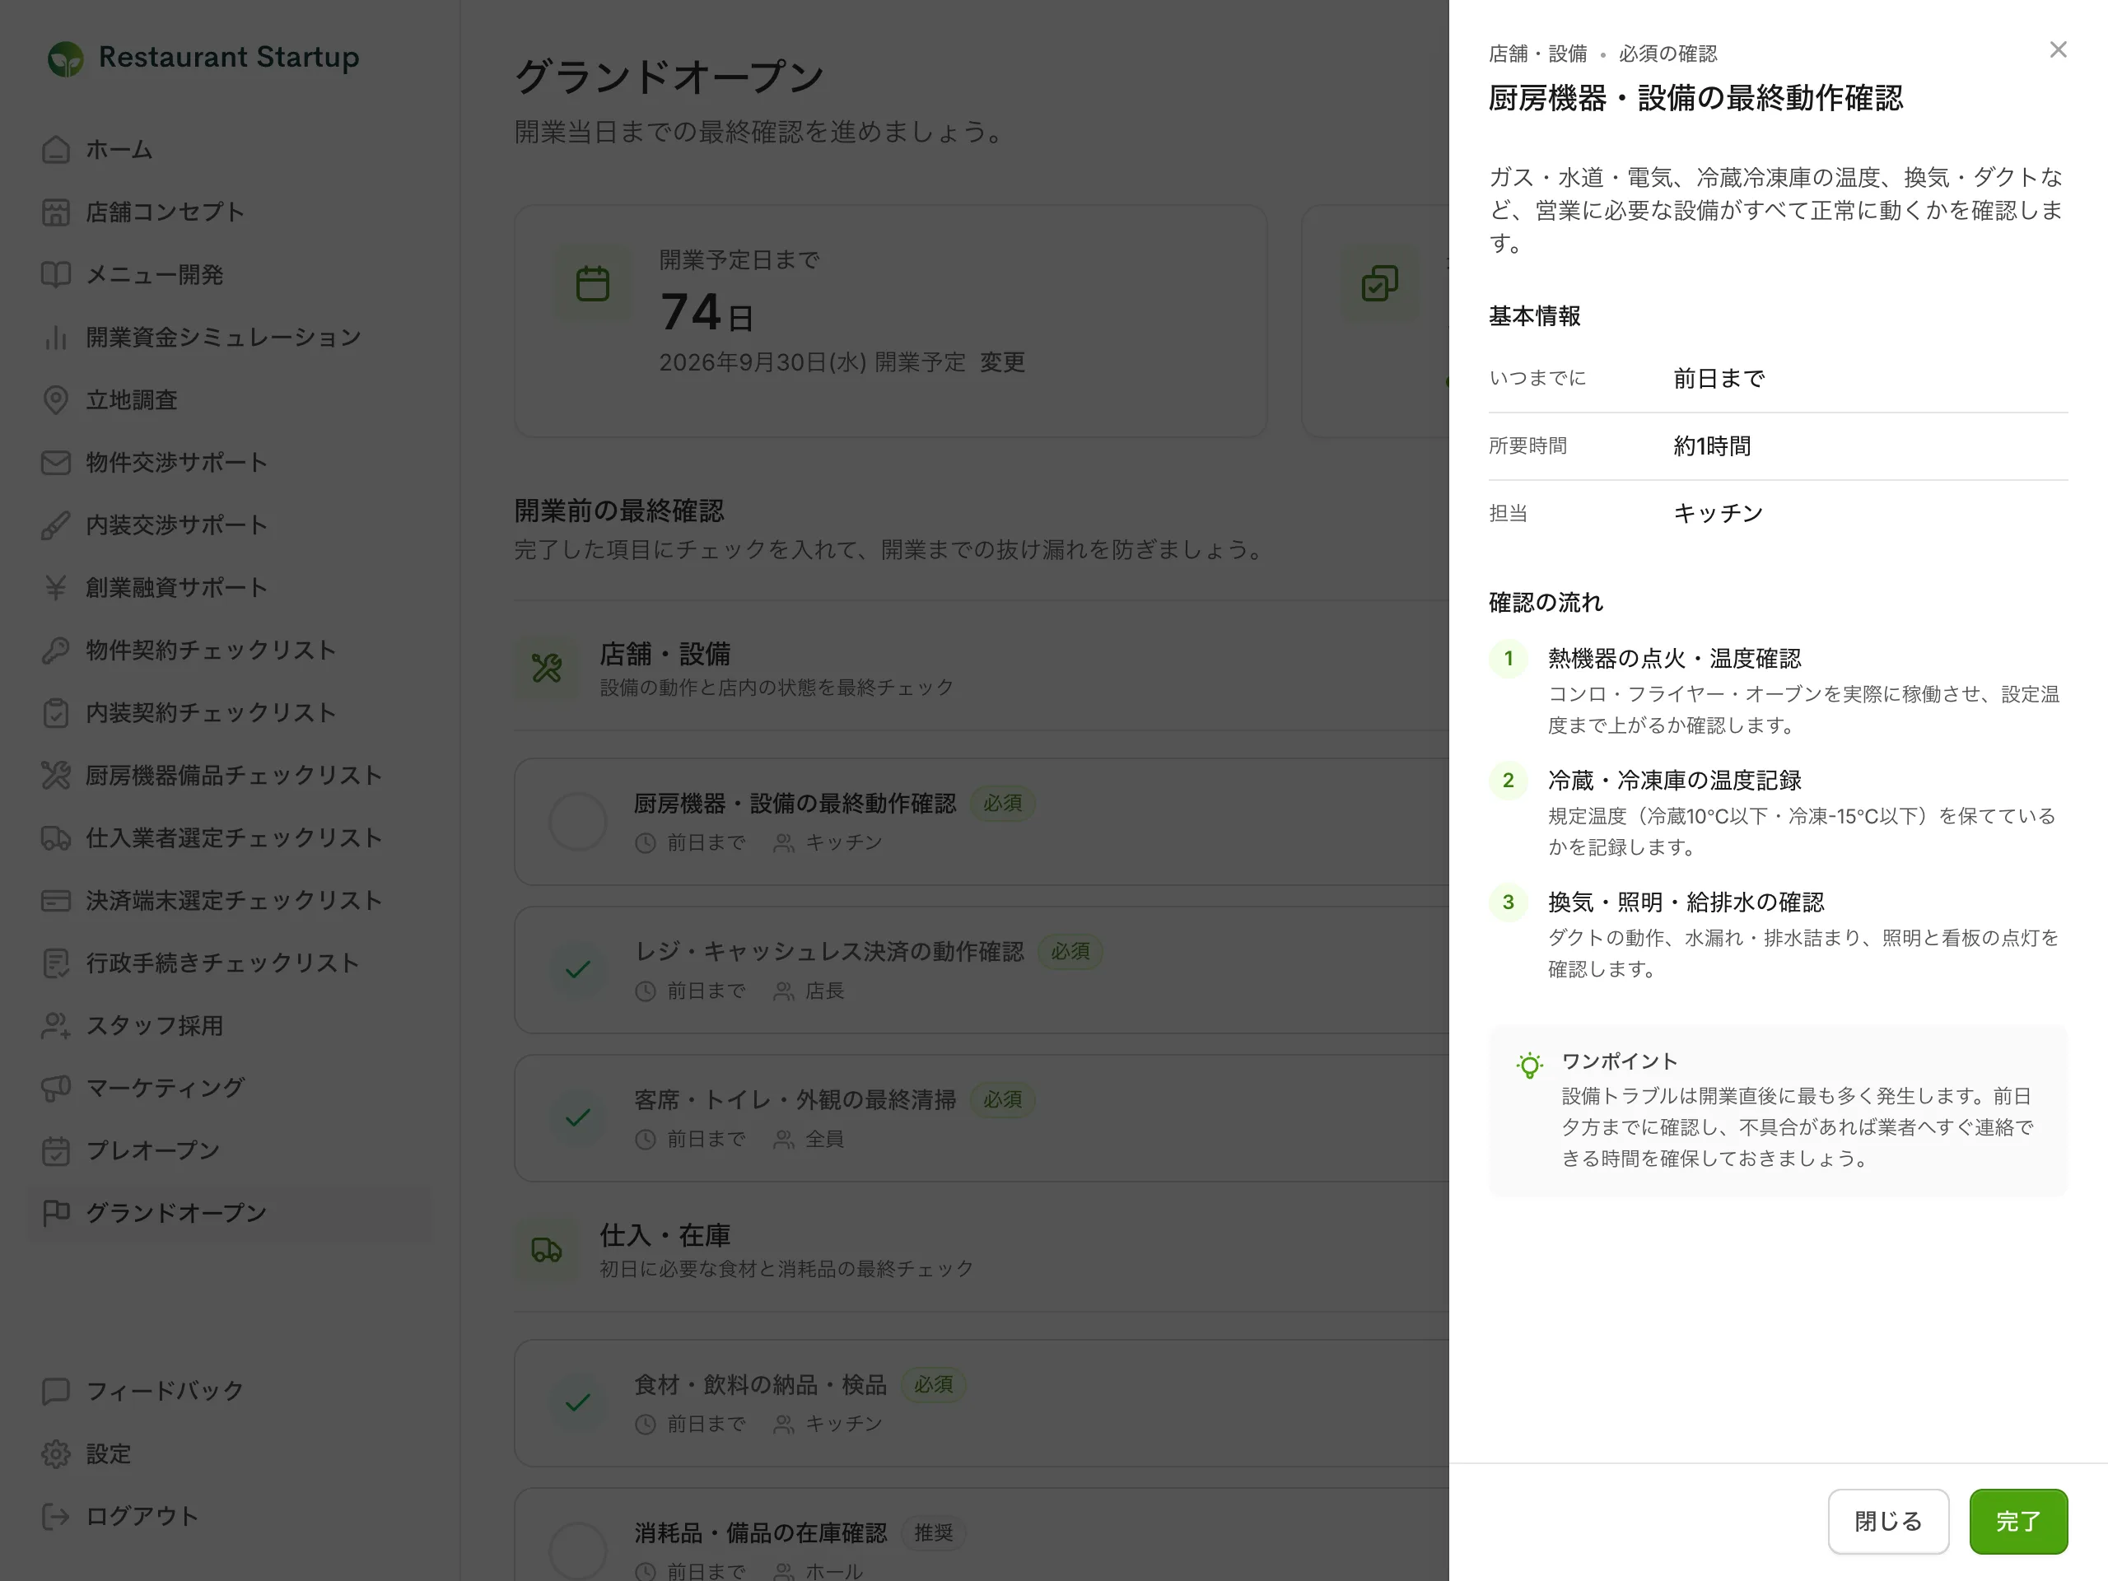Click the tools icon beside 店舗・設備
Image resolution: width=2108 pixels, height=1581 pixels.
click(x=546, y=668)
